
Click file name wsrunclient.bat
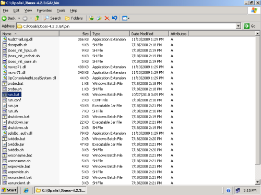pyautogui.click(x=20, y=177)
